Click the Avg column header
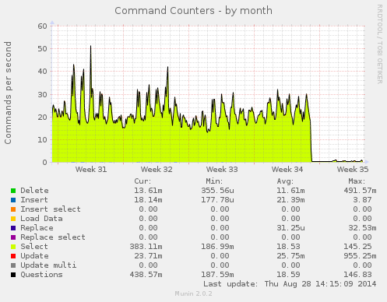The width and height of the screenshot is (387, 302). click(285, 181)
